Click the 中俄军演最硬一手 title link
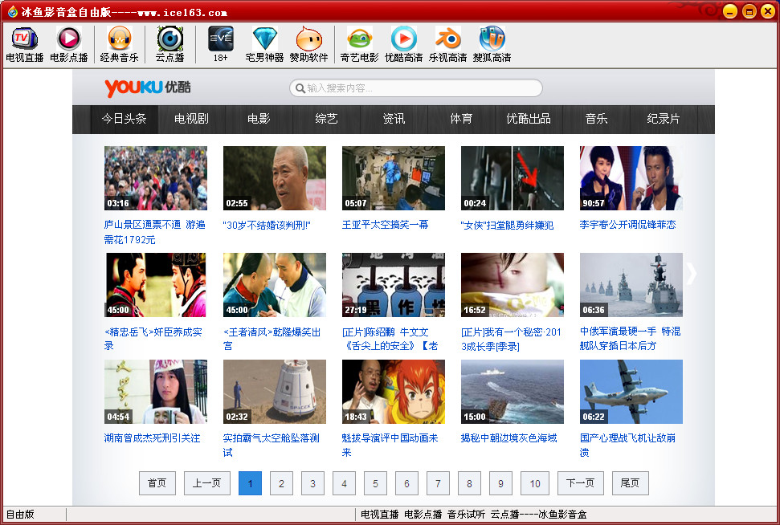This screenshot has height=525, width=780. 631,338
